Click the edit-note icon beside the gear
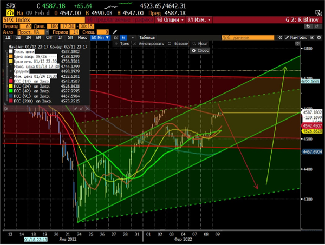Viewport: 325px width, 245px height. [x=312, y=37]
